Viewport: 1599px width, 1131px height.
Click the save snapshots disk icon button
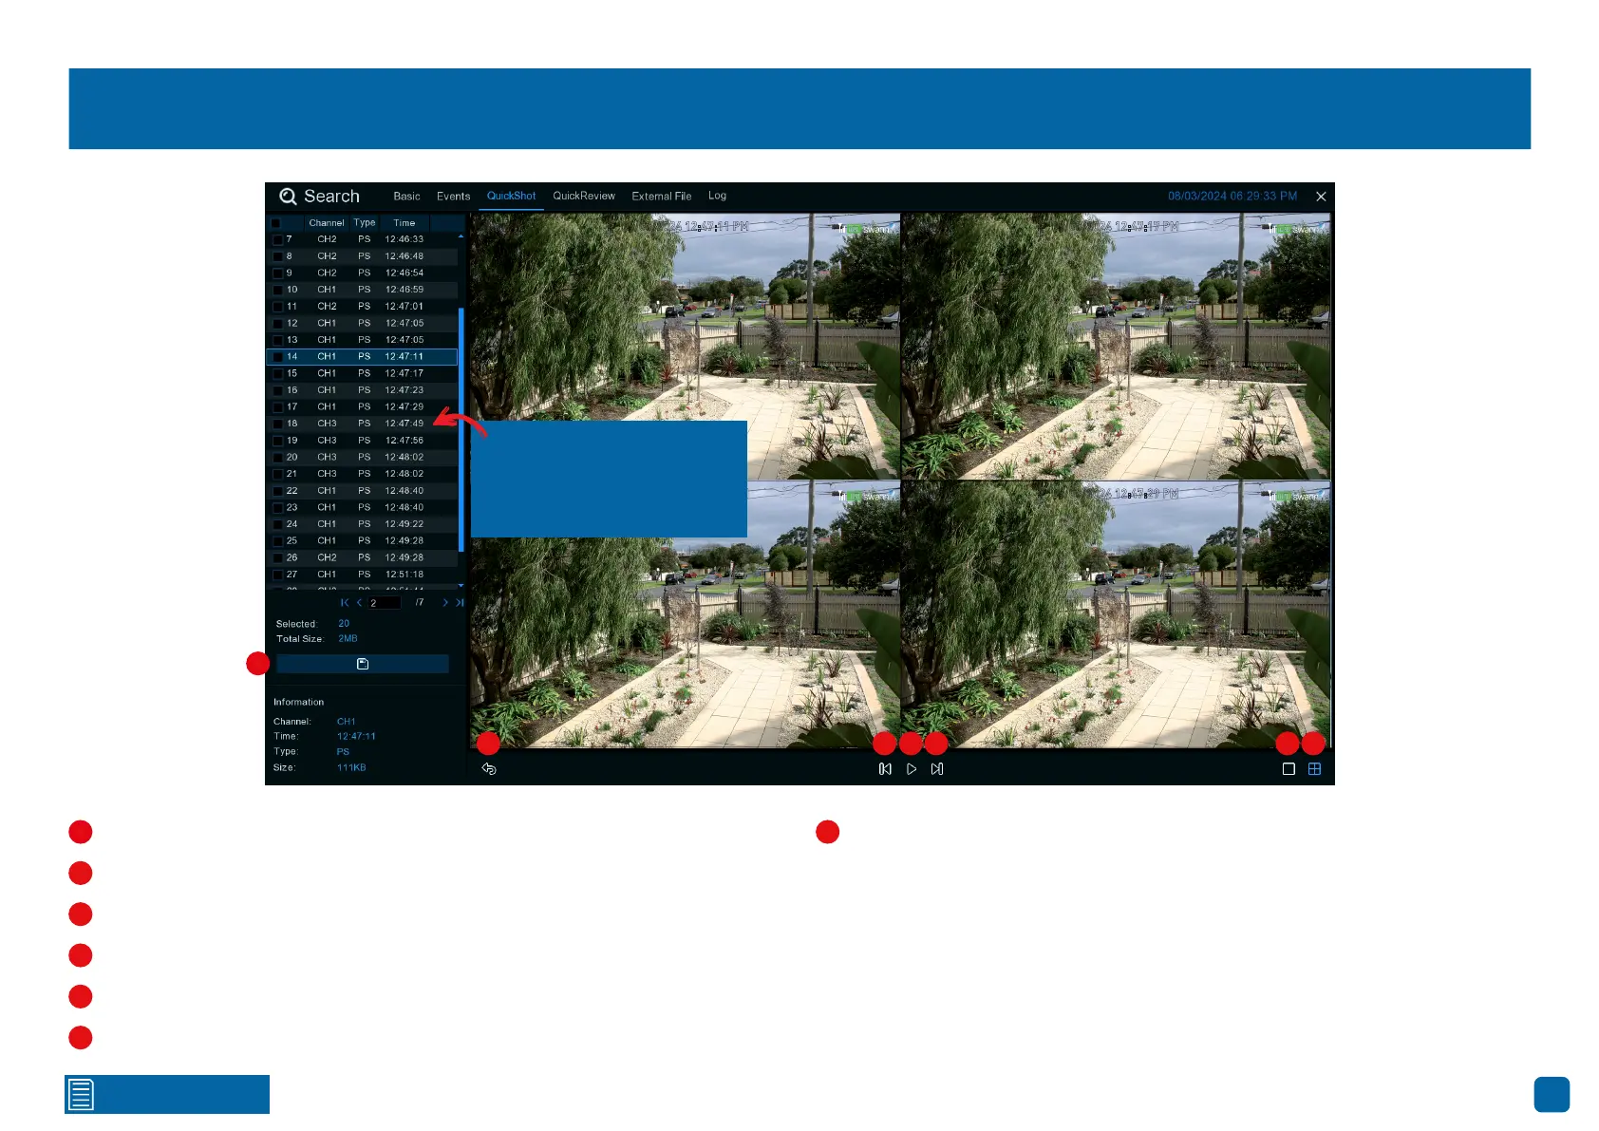(362, 664)
